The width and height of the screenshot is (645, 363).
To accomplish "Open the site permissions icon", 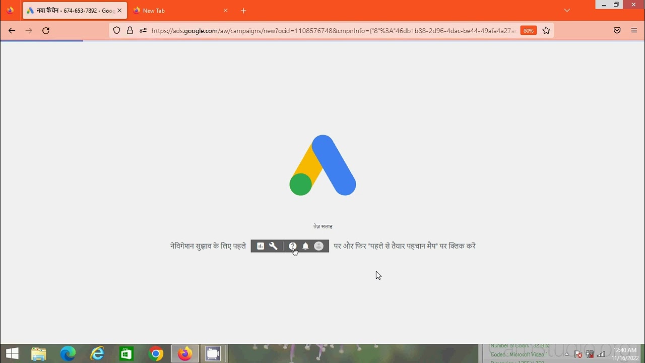I will coord(143,31).
